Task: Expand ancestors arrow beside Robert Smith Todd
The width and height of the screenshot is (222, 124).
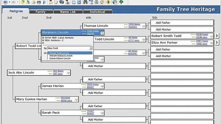Action: [217, 36]
